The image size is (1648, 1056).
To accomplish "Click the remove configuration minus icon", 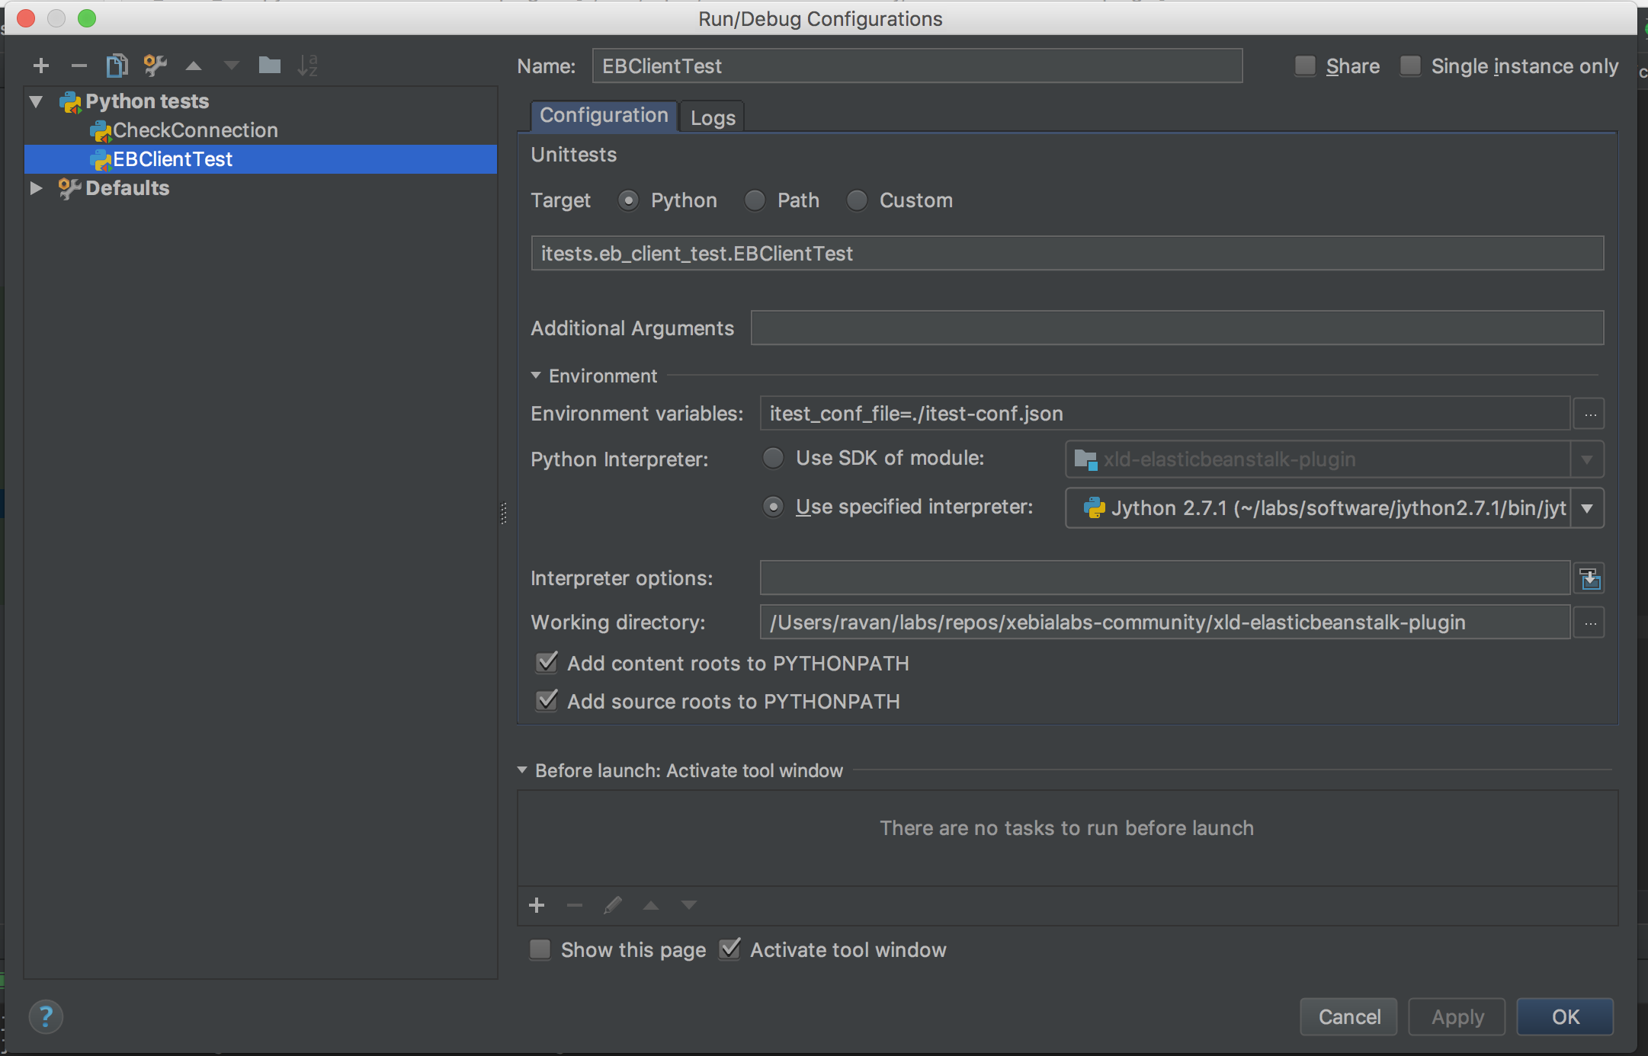I will tap(79, 66).
